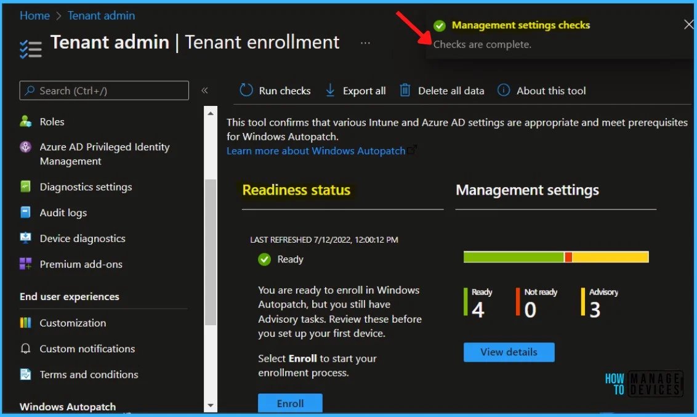Click the Diagnostics settings icon
Screen dimensions: 697x417
pos(26,187)
